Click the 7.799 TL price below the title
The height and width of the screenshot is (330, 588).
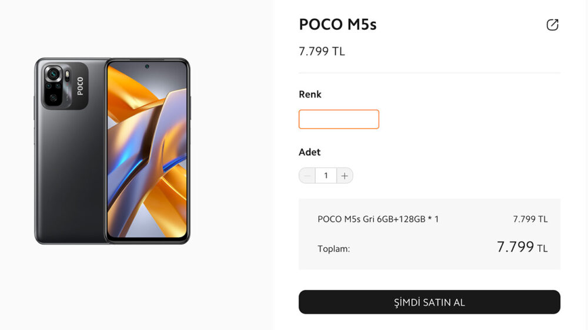coord(322,51)
